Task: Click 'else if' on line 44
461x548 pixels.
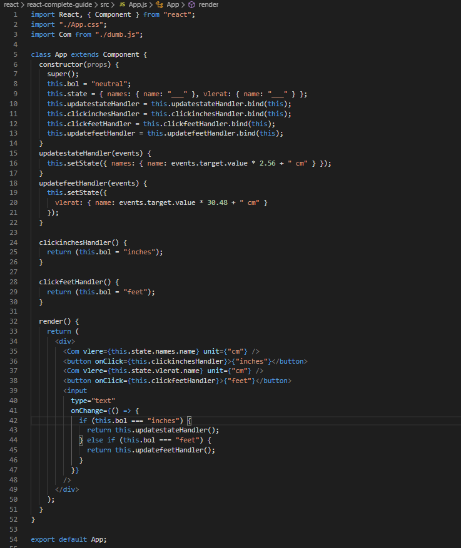Action: [x=101, y=440]
